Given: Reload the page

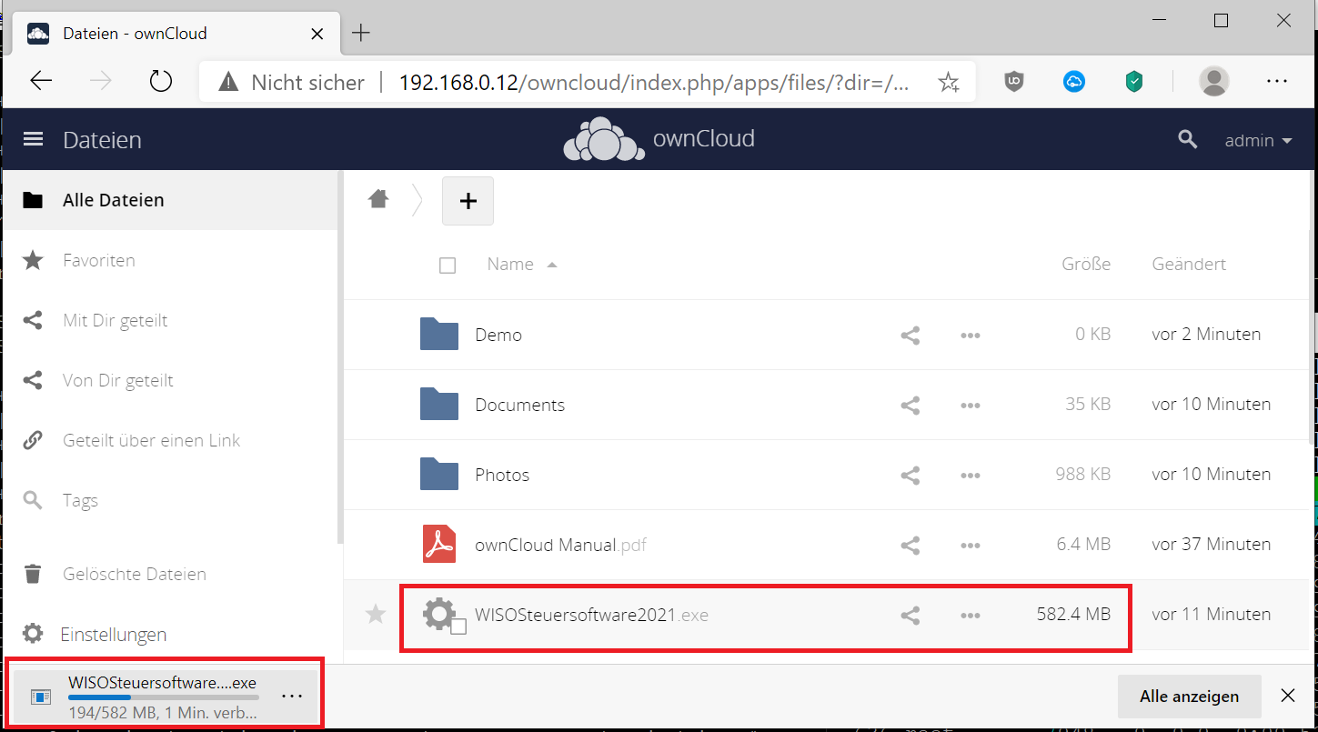Looking at the screenshot, I should click(161, 81).
